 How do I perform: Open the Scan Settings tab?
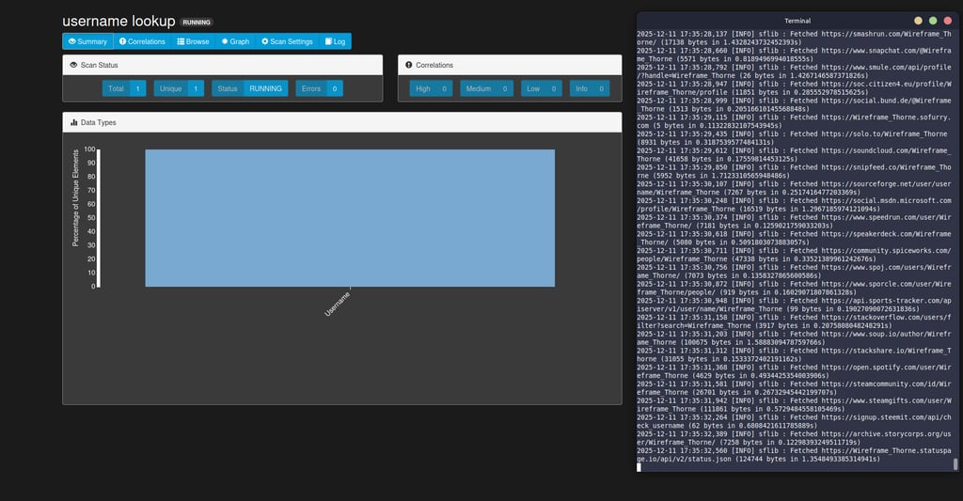click(287, 41)
